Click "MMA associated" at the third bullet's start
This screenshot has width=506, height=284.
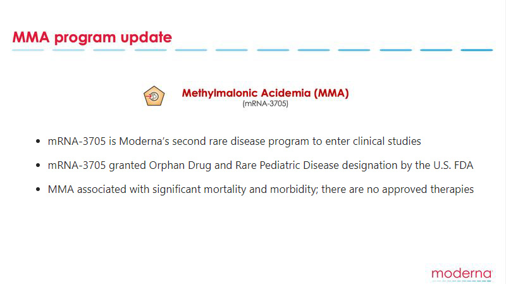coord(87,190)
